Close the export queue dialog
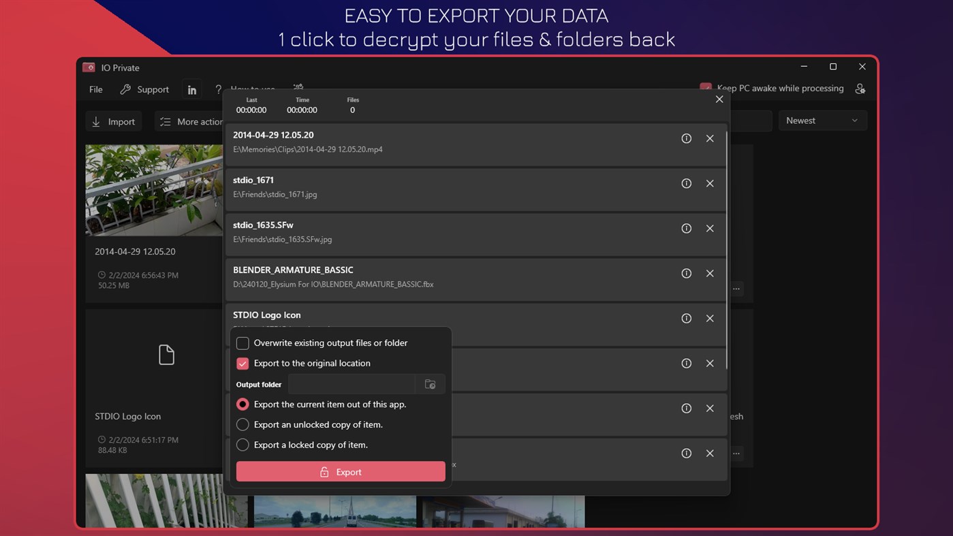The height and width of the screenshot is (536, 953). coord(719,99)
